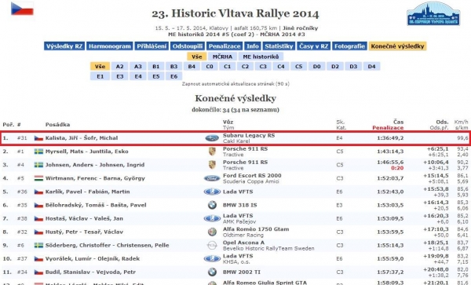Viewport: 471px width, 285px height.
Task: Click Czech flag beside Kalista, Jiří
Action: (x=38, y=138)
